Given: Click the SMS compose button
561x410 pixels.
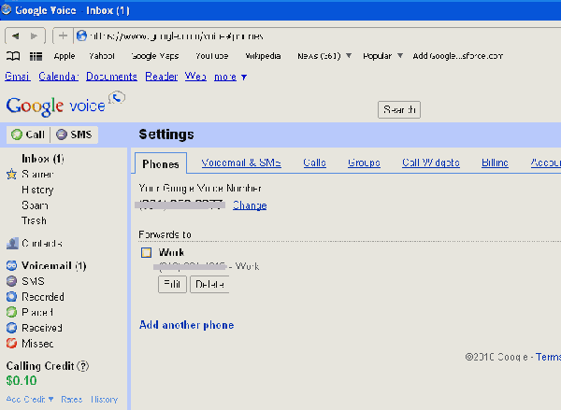Looking at the screenshot, I should point(74,134).
